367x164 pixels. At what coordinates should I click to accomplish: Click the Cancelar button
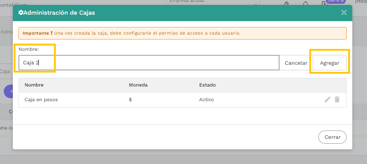[296, 63]
